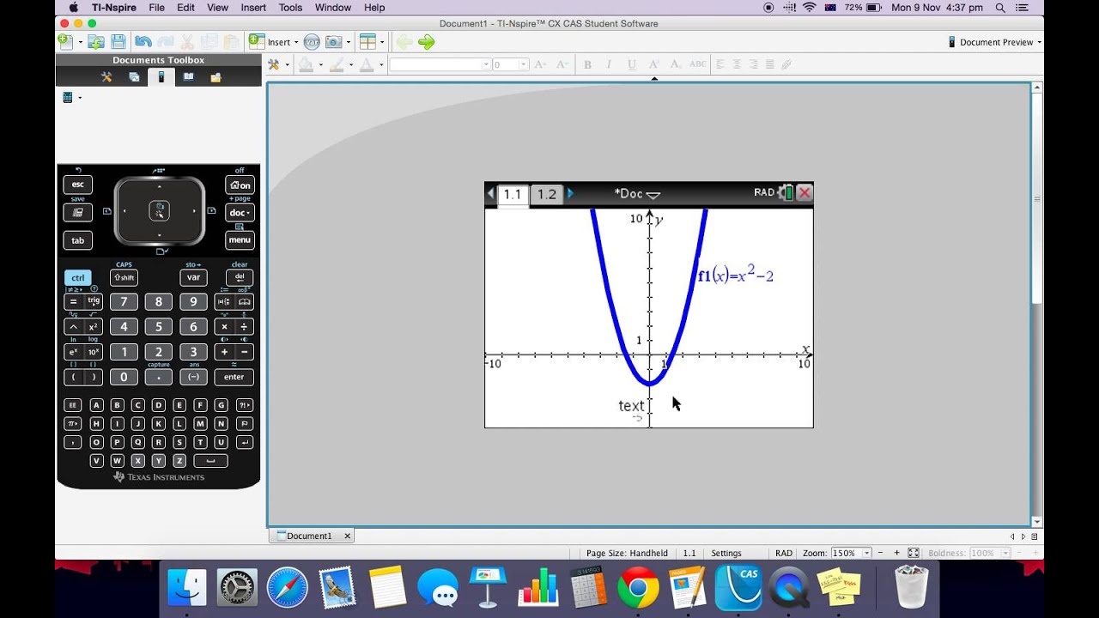This screenshot has width=1099, height=618.
Task: Open the new document dropdown arrow
Action: point(80,41)
